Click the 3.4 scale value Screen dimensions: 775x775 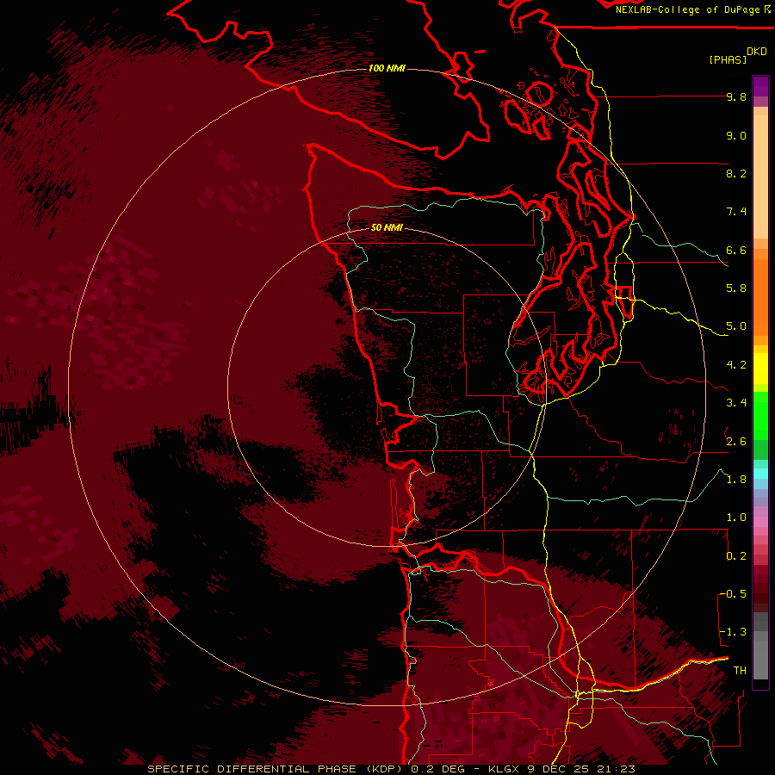coord(736,403)
